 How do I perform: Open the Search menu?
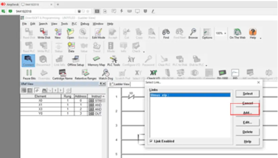(43, 24)
